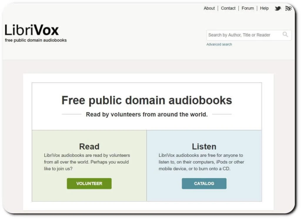Select the Listen section heading
Screen dimensions: 301x219
coord(204,146)
